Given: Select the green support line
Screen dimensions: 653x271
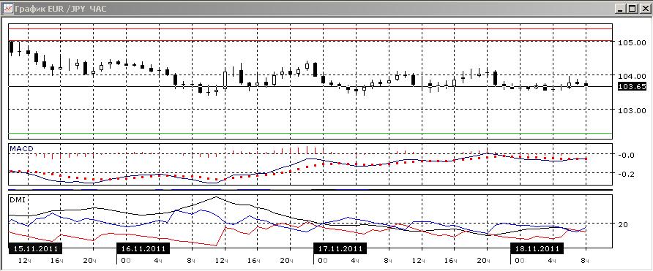Looking at the screenshot, I should 310,134.
